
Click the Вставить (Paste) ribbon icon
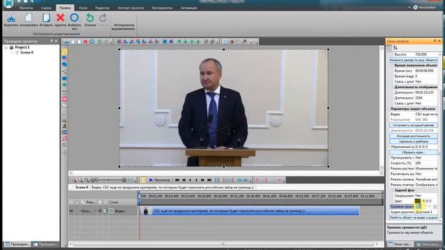46,18
